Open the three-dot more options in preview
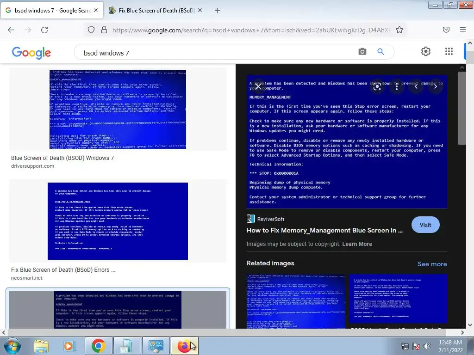Screen dimensions: 474x355 point(397,86)
